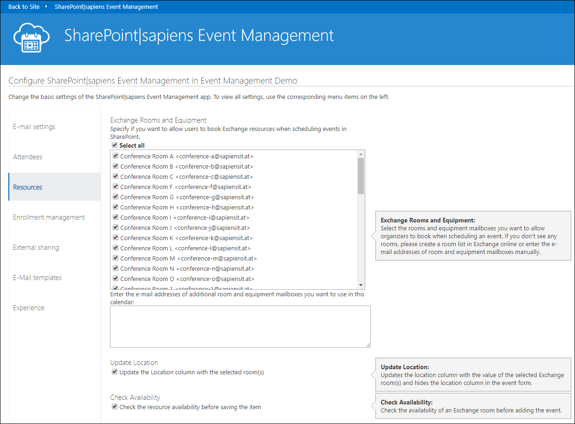Image resolution: width=575 pixels, height=424 pixels.
Task: Uncheck Conference Room A checkbox
Action: click(x=116, y=156)
